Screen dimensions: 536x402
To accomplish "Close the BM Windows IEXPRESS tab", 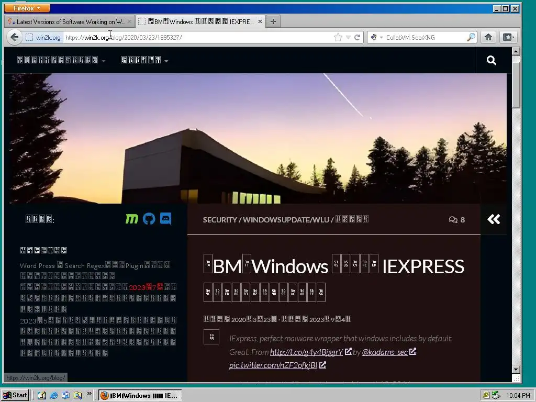I will (260, 21).
